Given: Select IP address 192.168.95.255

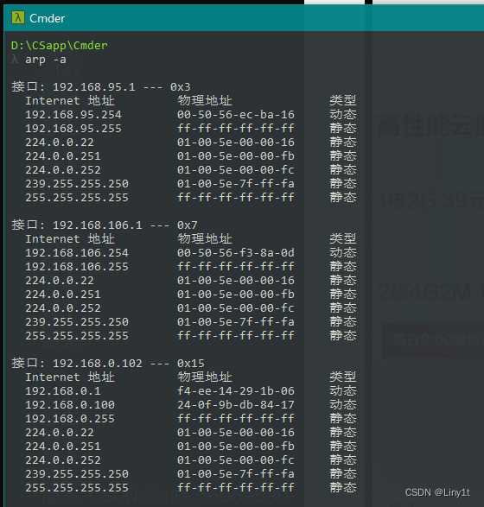Looking at the screenshot, I should pyautogui.click(x=73, y=129).
